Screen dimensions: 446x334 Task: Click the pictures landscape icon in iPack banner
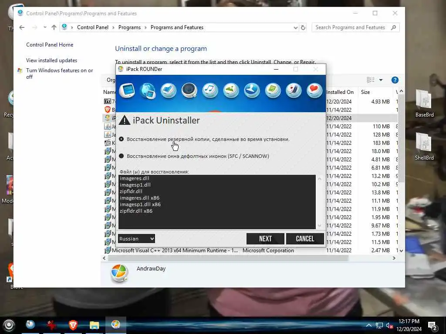pyautogui.click(x=231, y=91)
